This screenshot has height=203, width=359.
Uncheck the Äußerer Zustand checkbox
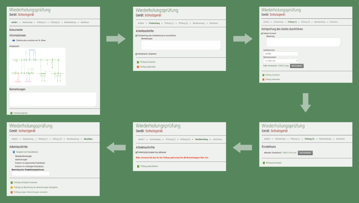262,33
